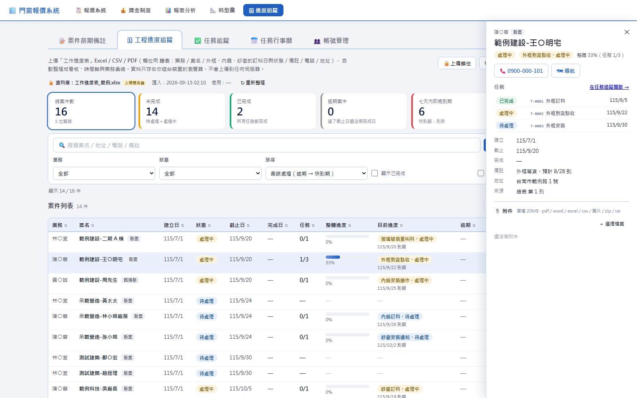Select the 七天內即將到期 6 card

(x=449, y=111)
